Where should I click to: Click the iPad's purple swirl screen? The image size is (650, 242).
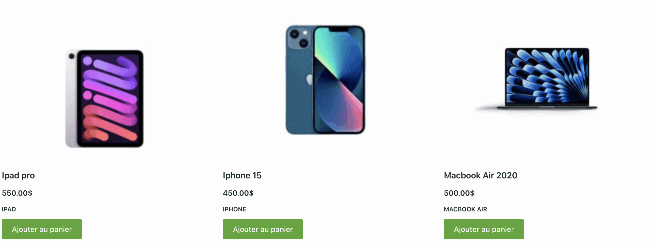110,98
